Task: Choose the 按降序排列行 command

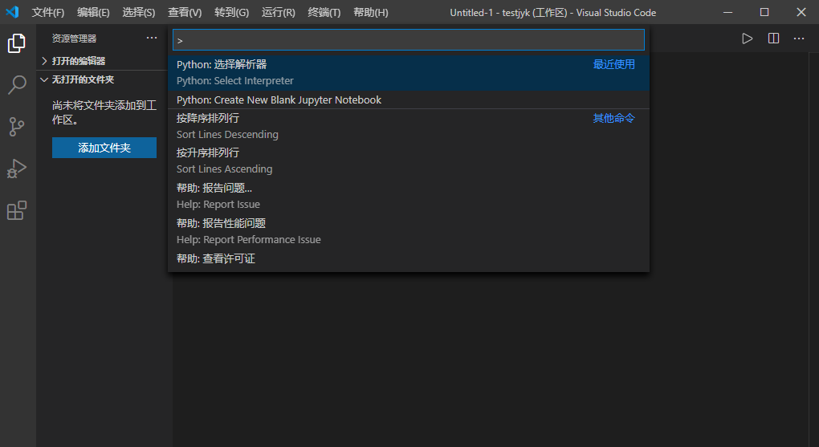Action: (409, 126)
